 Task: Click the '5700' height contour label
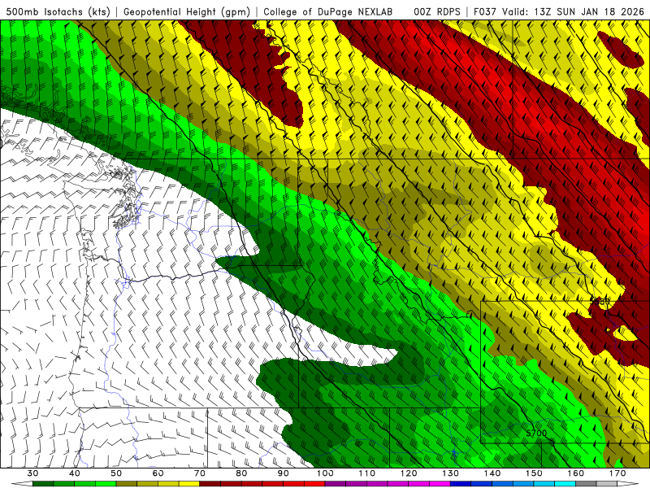tap(536, 433)
